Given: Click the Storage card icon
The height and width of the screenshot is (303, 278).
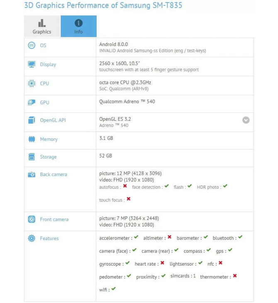Looking at the screenshot, I should tap(32, 157).
